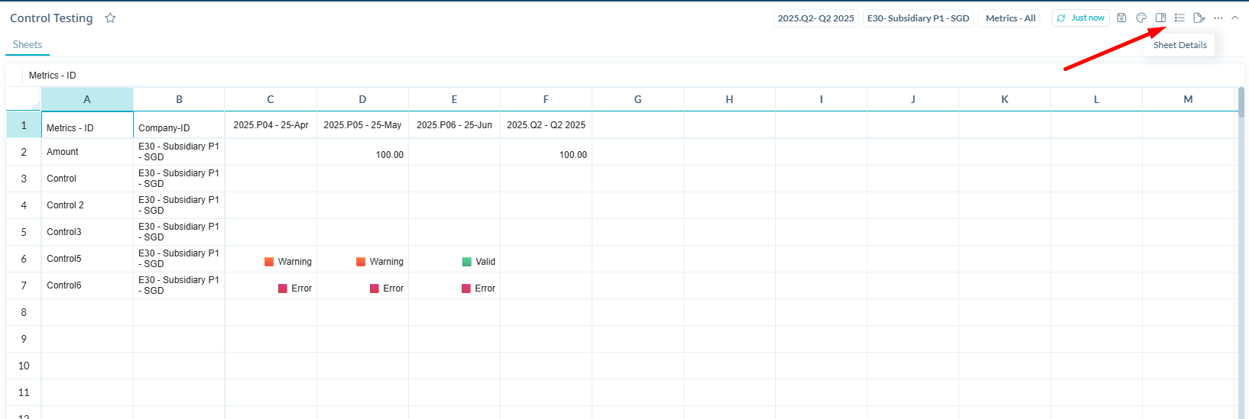Click the Just now refresh button

(x=1080, y=18)
